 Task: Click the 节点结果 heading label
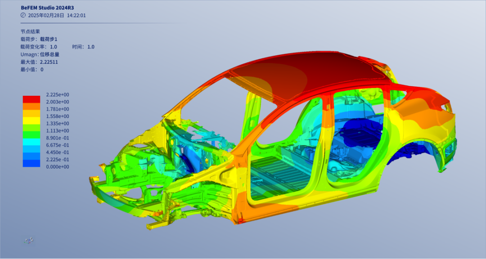pos(30,32)
